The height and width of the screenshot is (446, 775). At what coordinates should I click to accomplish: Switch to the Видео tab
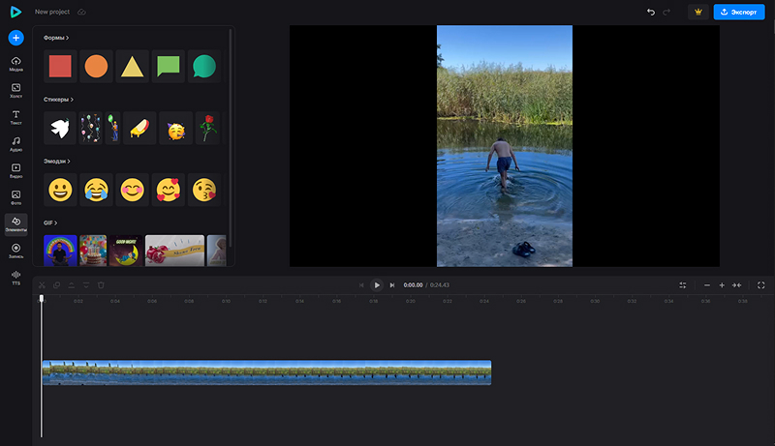[x=15, y=170]
